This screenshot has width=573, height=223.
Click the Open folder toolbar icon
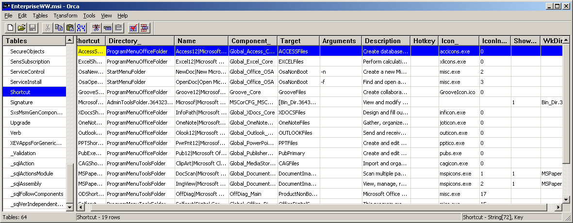point(21,28)
